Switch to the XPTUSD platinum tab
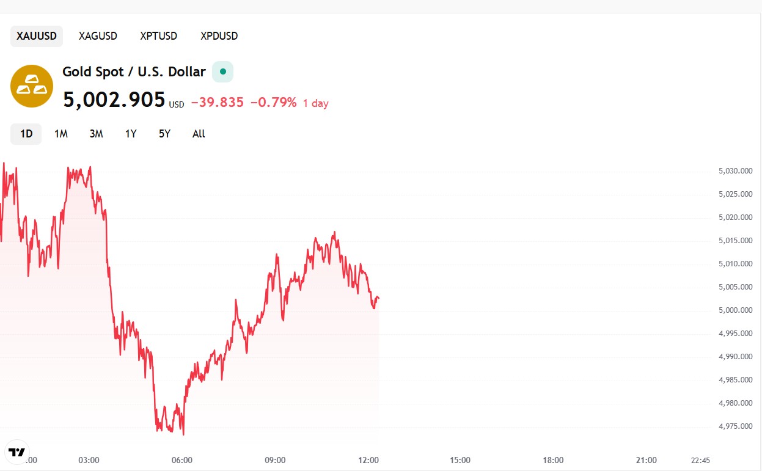The height and width of the screenshot is (471, 762). coord(158,36)
